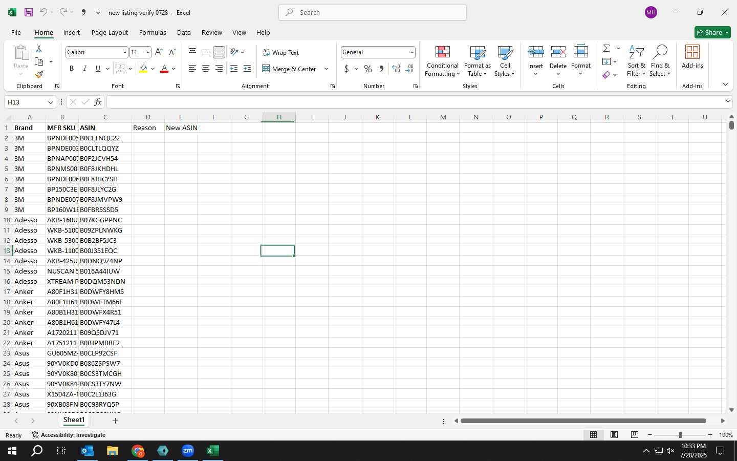Toggle Bold formatting
Screen dimensions: 737x461
72,69
